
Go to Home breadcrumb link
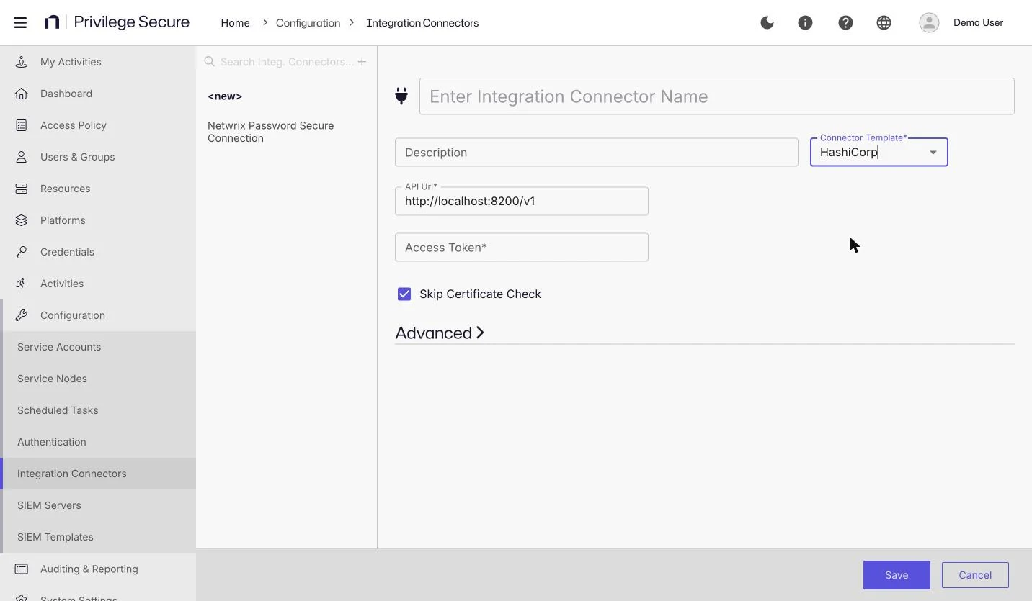click(235, 23)
